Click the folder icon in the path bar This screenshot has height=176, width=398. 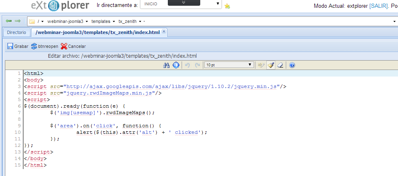coord(32,22)
